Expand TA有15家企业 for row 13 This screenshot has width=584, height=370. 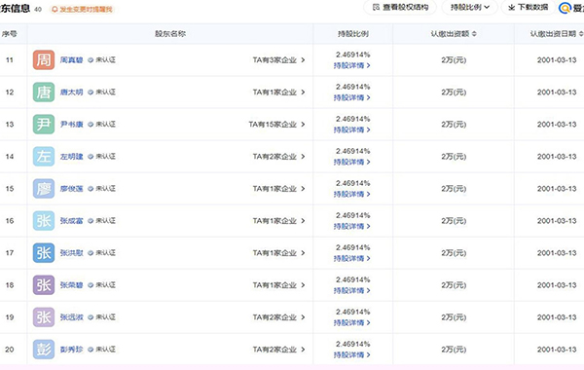276,124
